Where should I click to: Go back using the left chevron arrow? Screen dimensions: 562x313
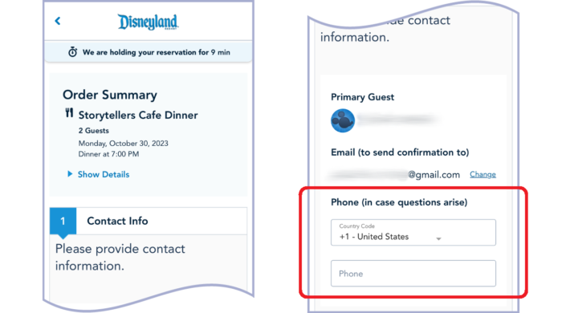57,21
